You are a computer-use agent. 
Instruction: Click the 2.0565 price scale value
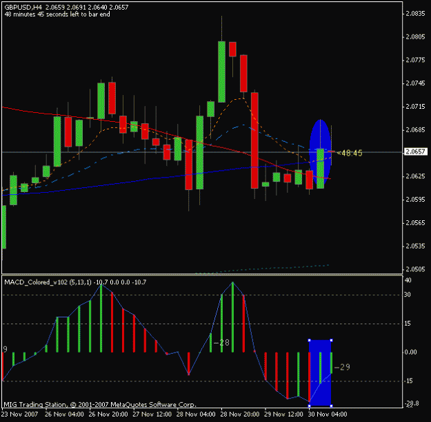[415, 223]
